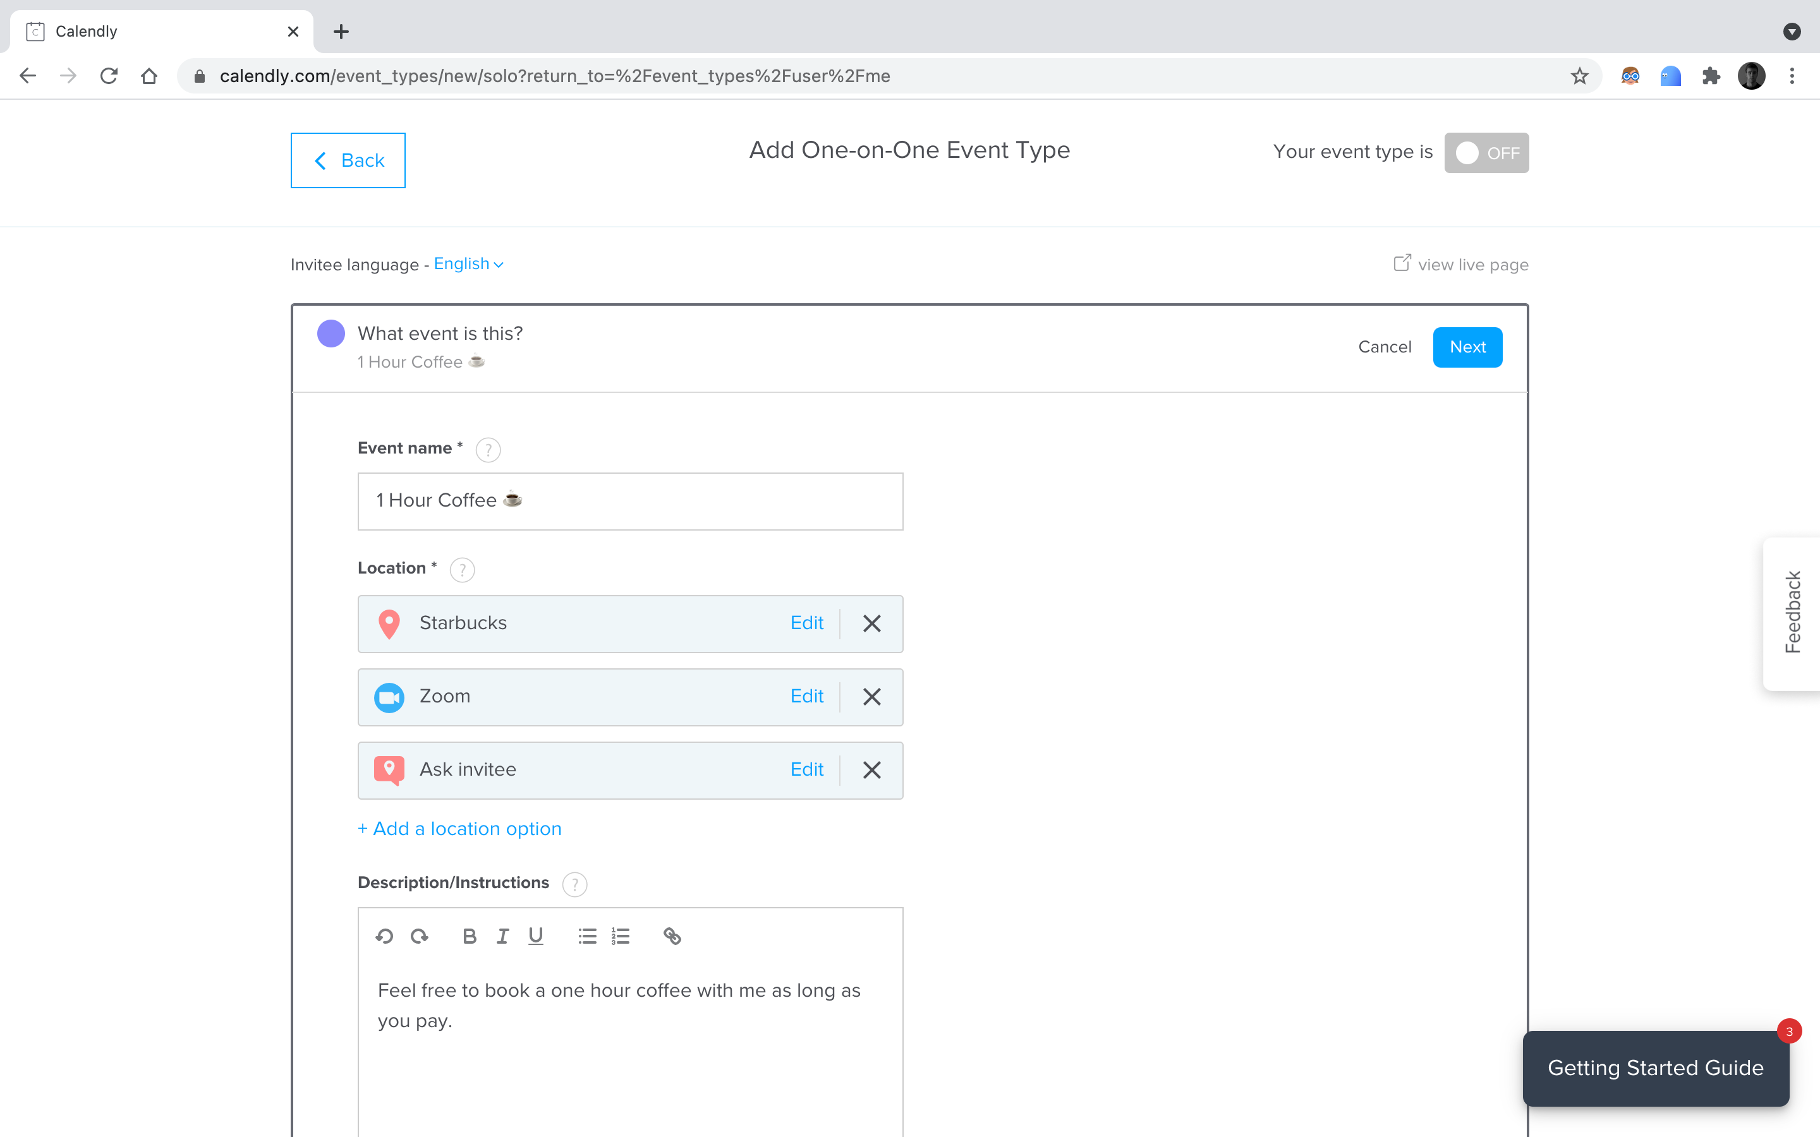The height and width of the screenshot is (1137, 1820).
Task: Edit the Starbucks location details
Action: (807, 622)
